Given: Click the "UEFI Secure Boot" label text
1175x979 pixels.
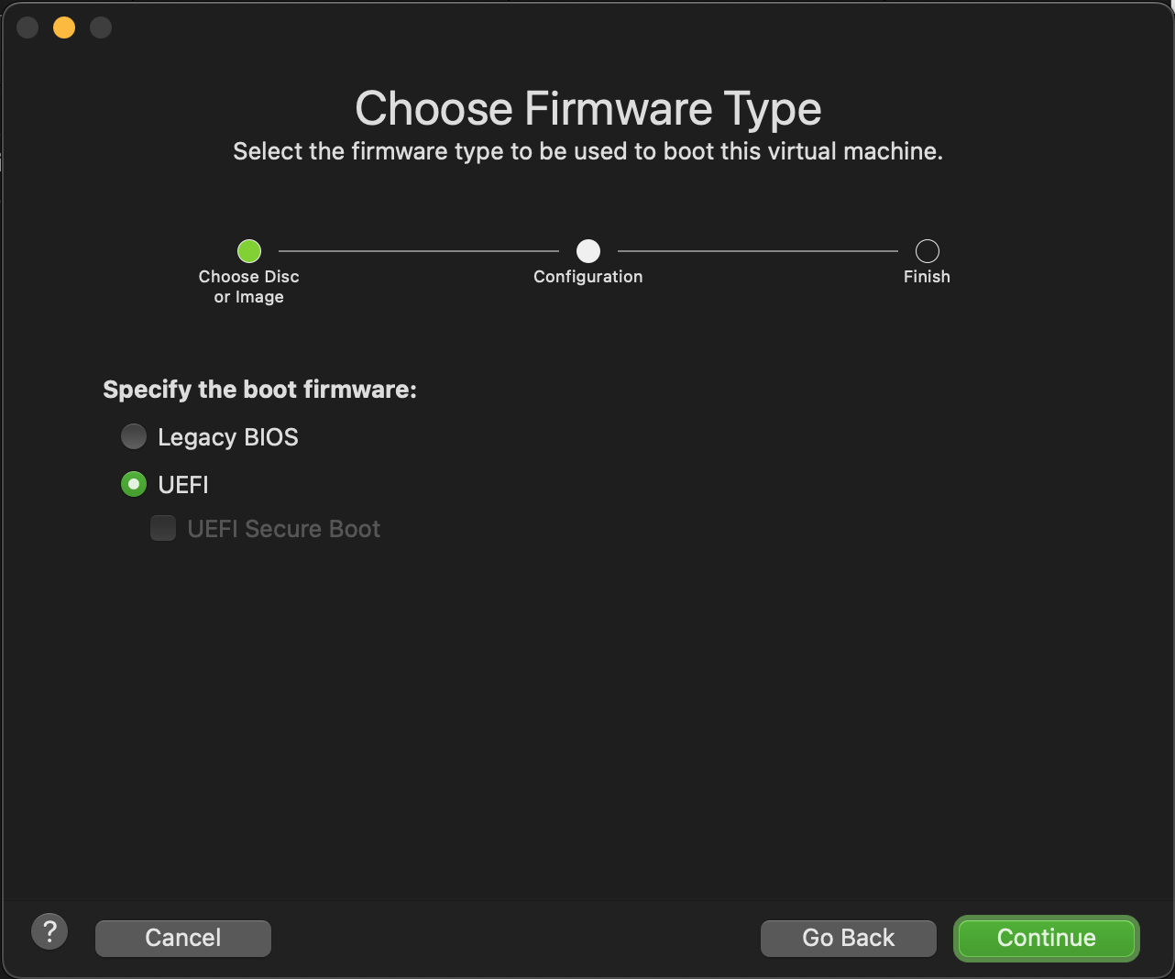Looking at the screenshot, I should point(283,529).
